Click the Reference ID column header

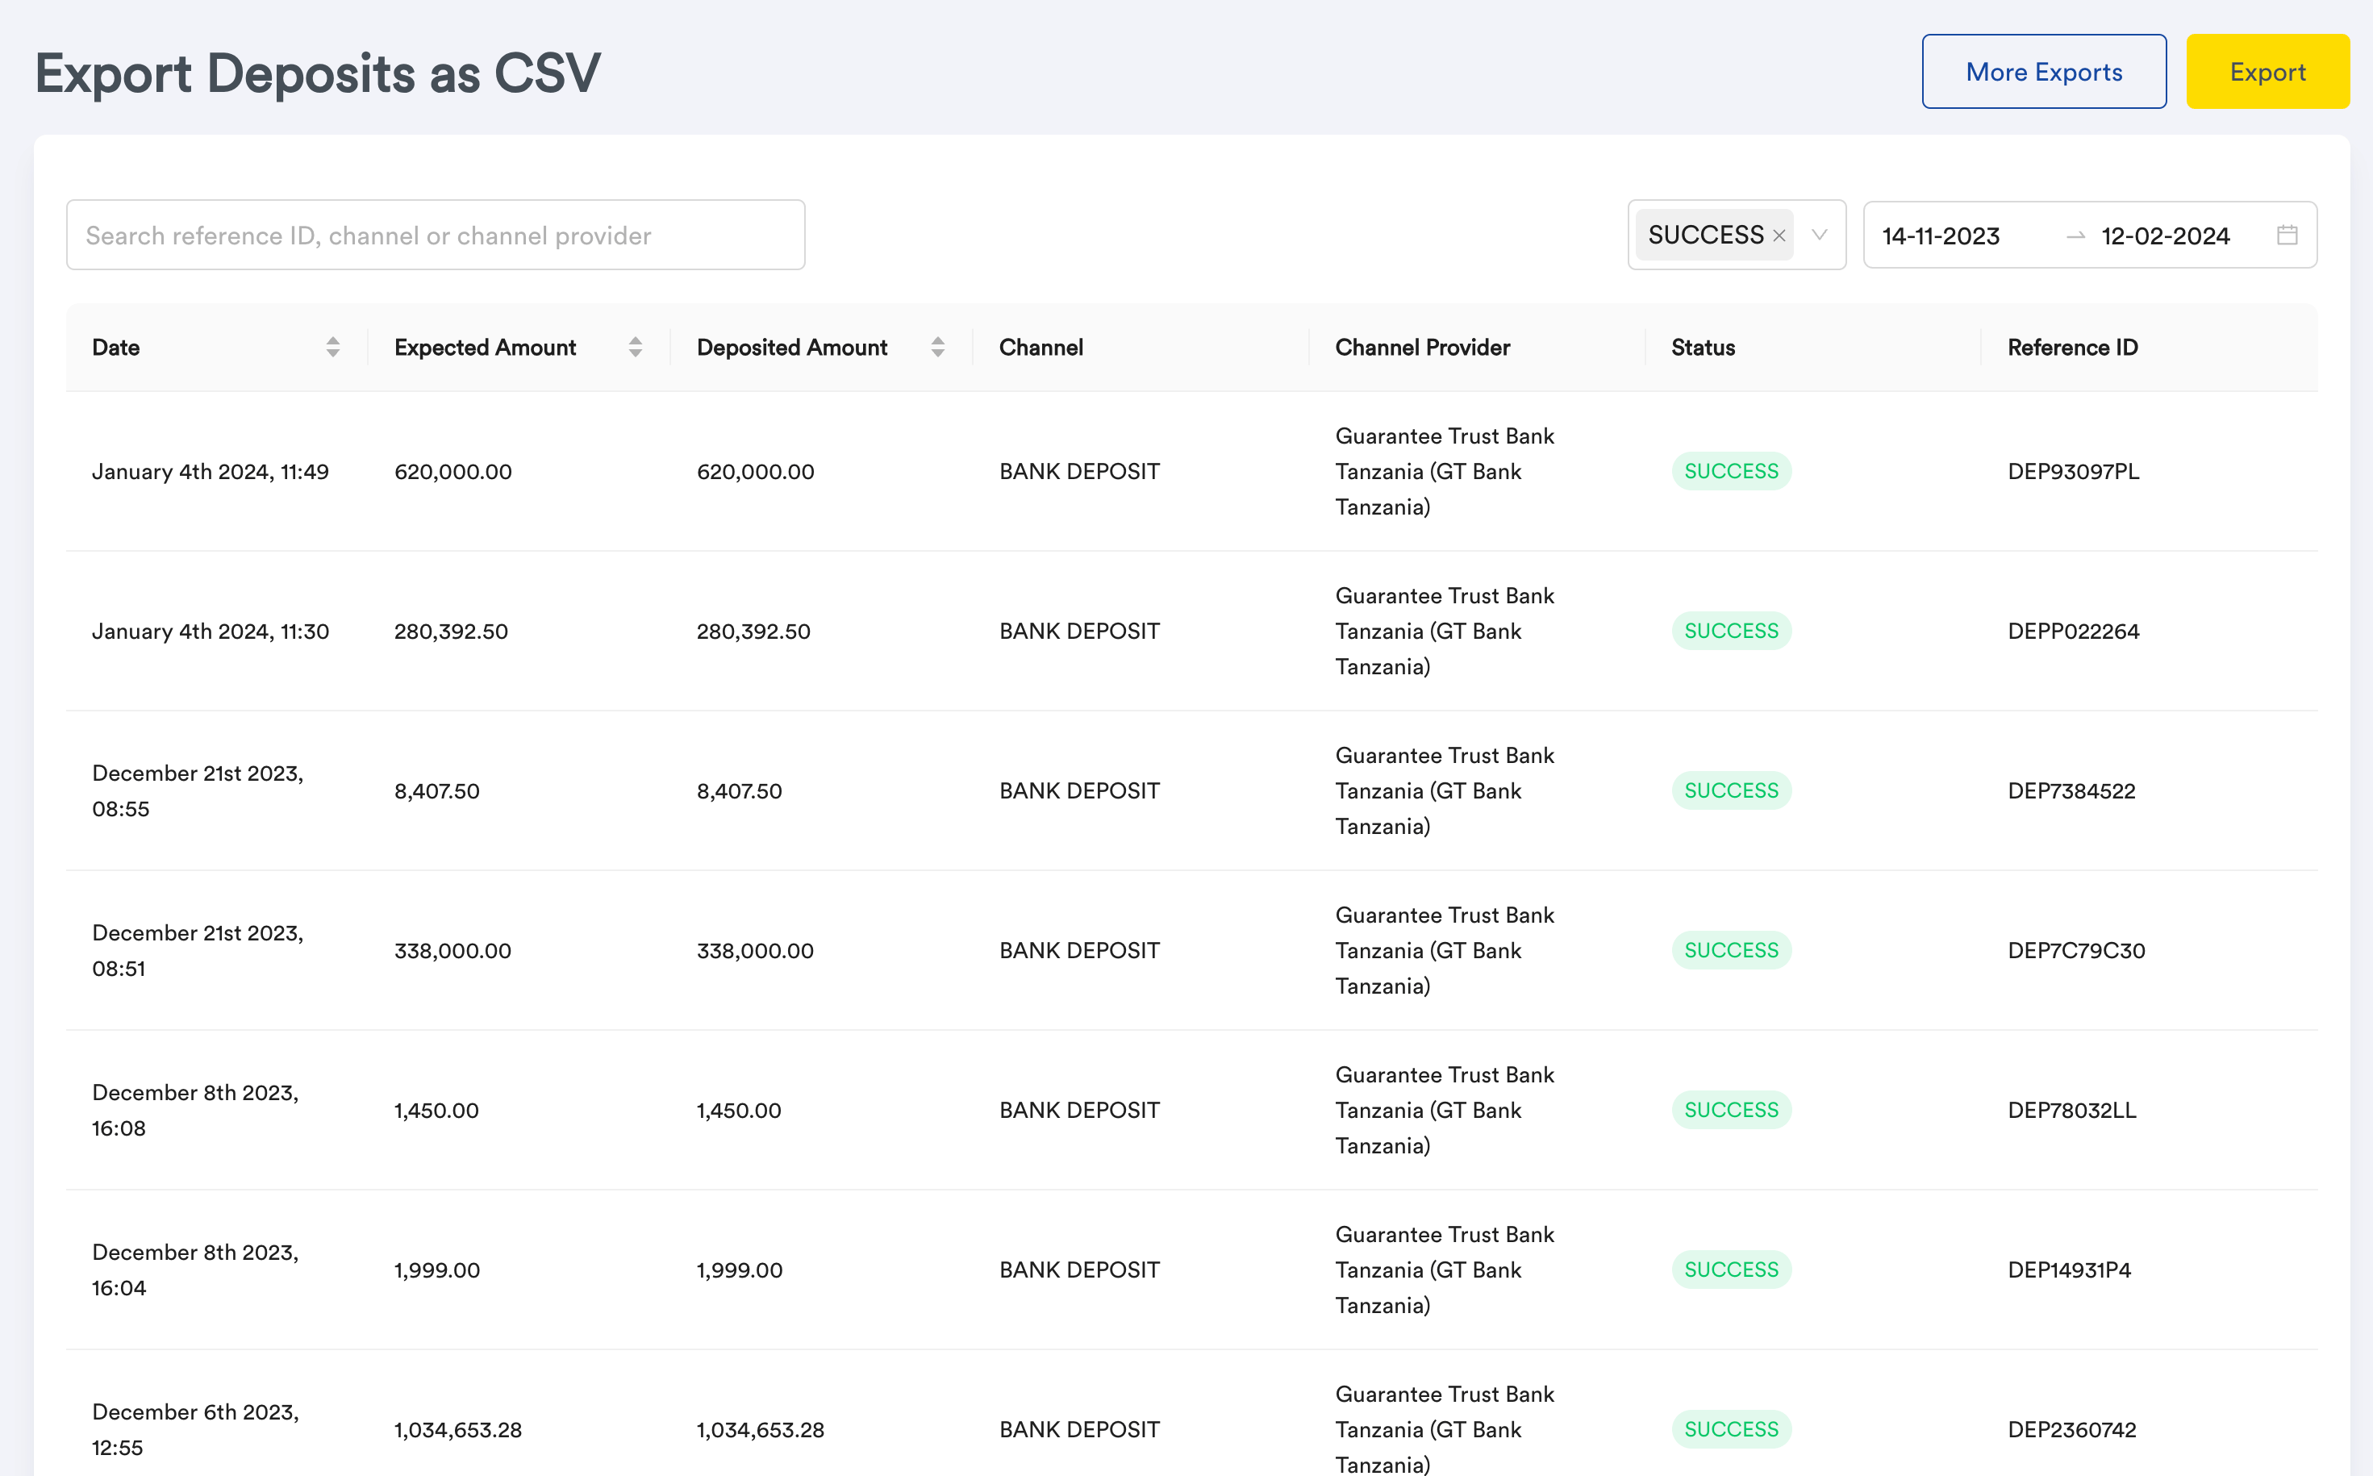pyautogui.click(x=2072, y=348)
